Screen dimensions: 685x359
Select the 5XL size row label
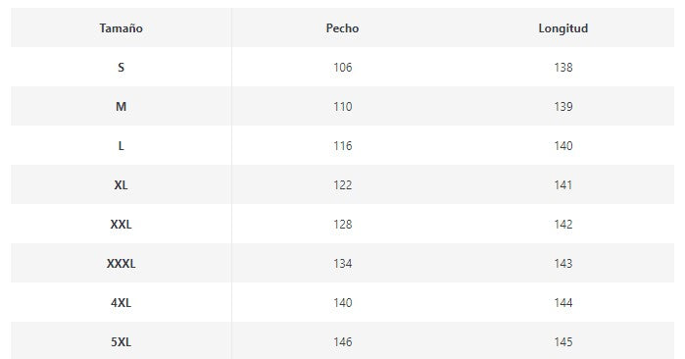coord(121,342)
